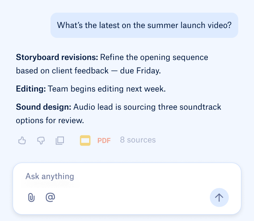Click 'Team begins editing next week' text
Image resolution: width=254 pixels, height=221 pixels.
(x=106, y=89)
